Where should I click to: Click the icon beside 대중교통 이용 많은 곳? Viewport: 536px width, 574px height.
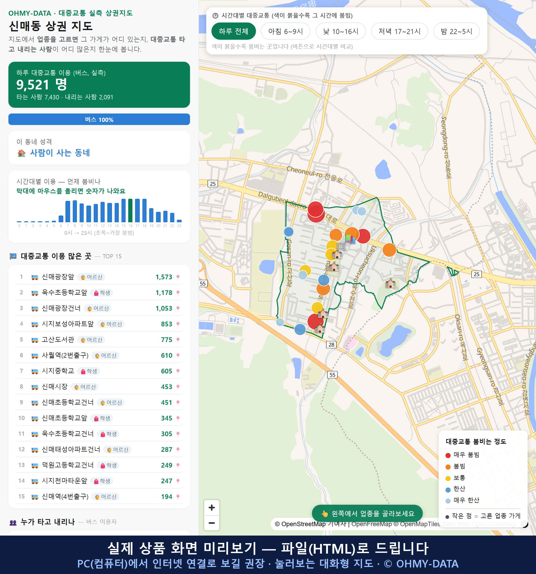(13, 256)
